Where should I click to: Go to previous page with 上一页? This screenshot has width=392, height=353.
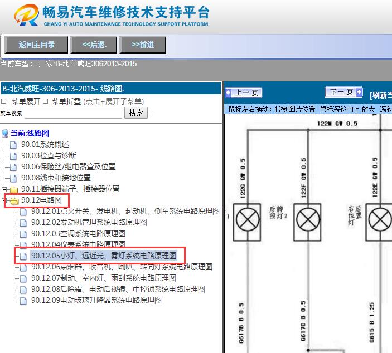(x=243, y=92)
